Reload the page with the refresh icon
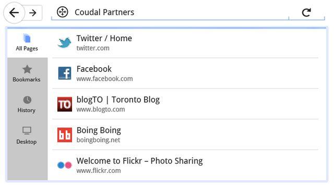334x188 pixels. coord(306,12)
